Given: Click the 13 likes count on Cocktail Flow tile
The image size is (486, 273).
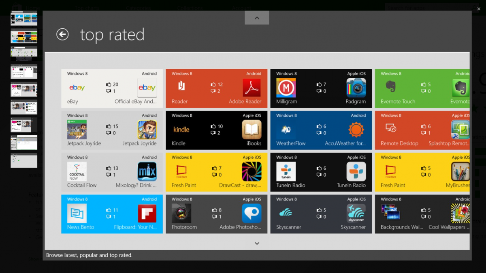Looking at the screenshot, I should pos(115,168).
